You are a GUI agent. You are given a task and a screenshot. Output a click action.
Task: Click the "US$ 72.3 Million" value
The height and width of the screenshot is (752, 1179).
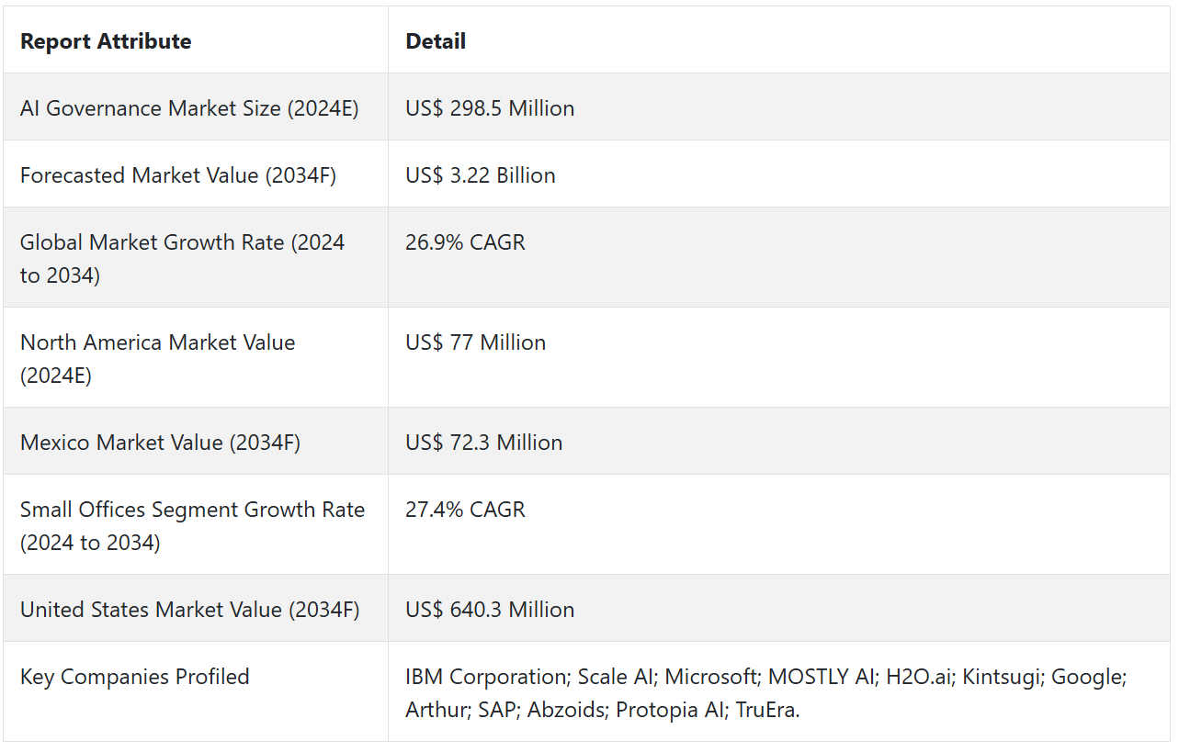click(483, 443)
